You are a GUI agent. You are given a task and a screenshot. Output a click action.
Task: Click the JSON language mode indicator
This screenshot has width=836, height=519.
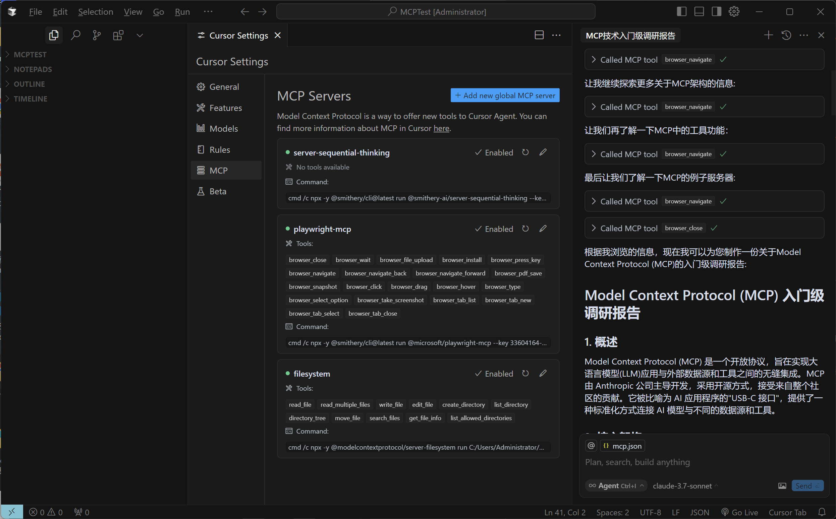pos(700,512)
